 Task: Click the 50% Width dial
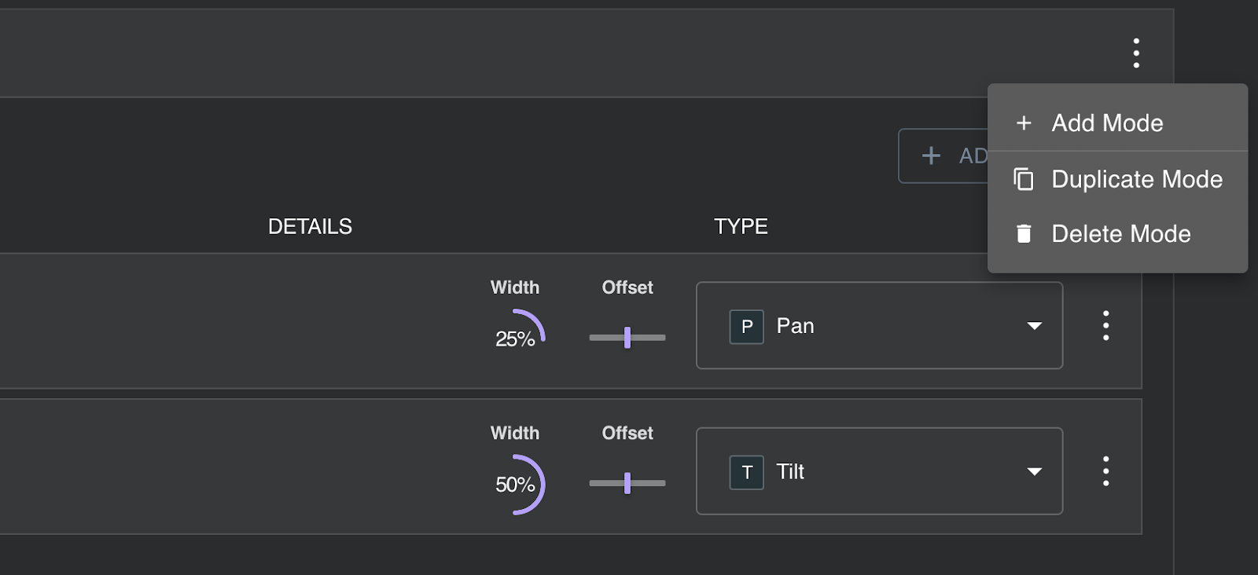point(517,484)
